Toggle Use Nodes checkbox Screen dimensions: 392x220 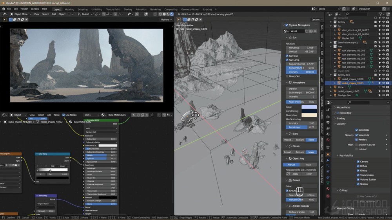[x=64, y=115]
